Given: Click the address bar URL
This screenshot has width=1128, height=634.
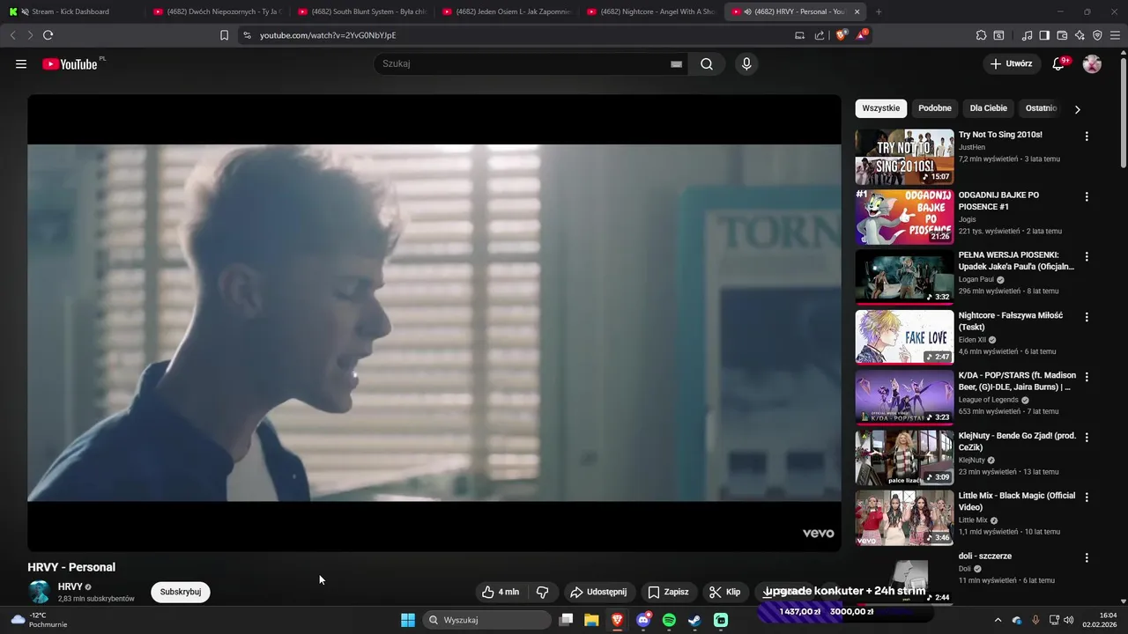Looking at the screenshot, I should 328,35.
